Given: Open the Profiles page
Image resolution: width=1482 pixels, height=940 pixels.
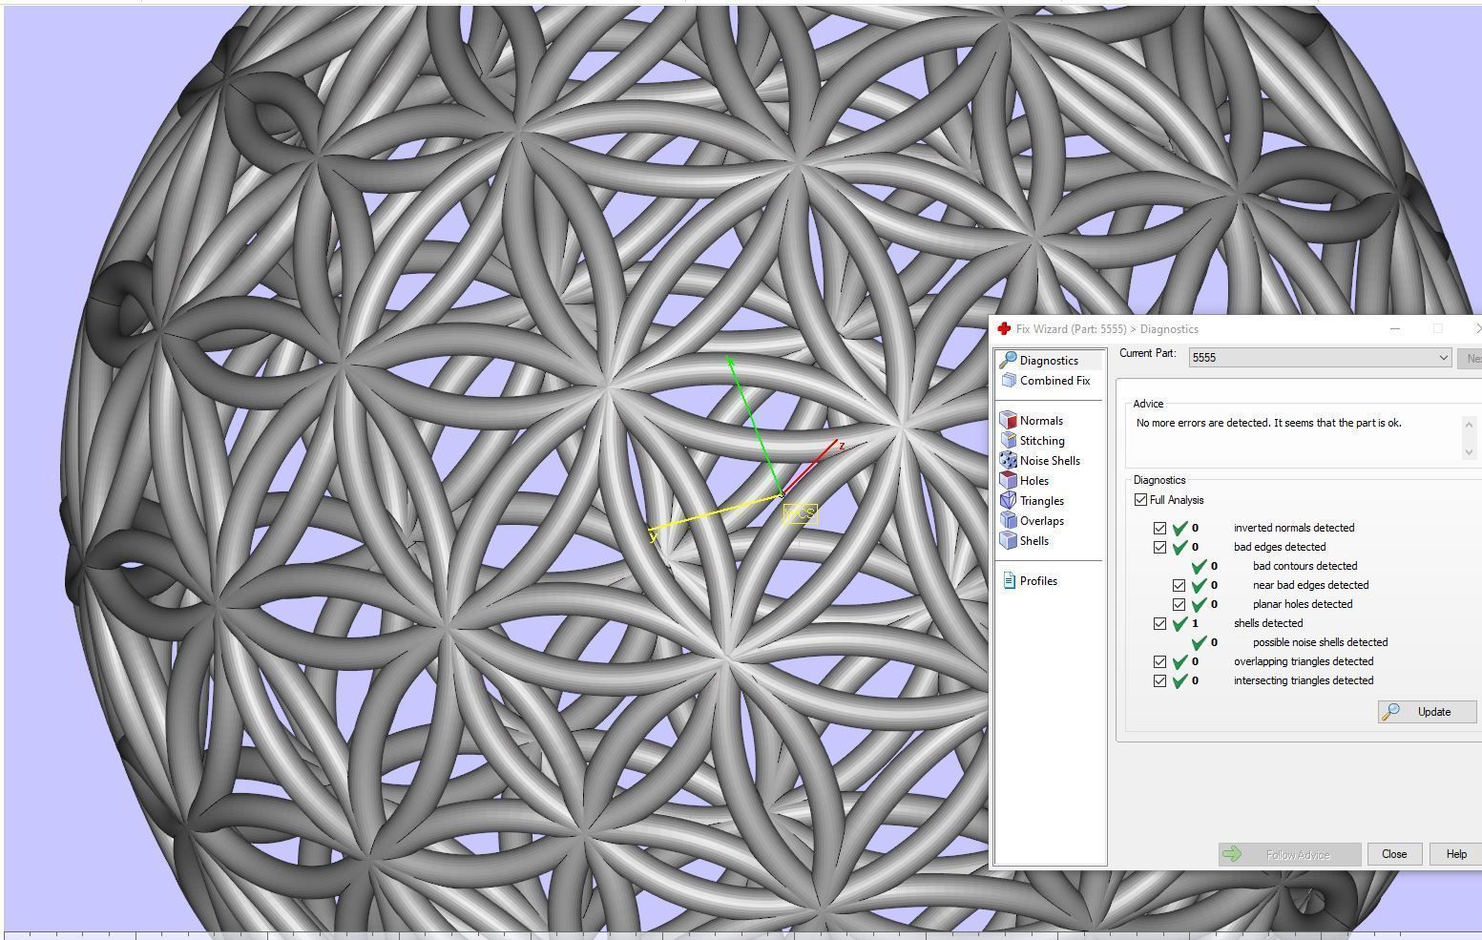Looking at the screenshot, I should (1037, 580).
